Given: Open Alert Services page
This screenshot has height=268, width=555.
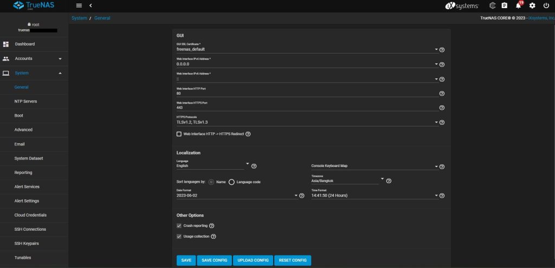Looking at the screenshot, I should click(x=27, y=186).
